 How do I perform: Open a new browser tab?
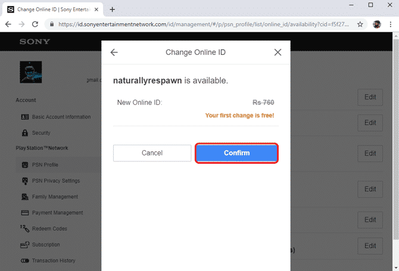click(x=112, y=10)
